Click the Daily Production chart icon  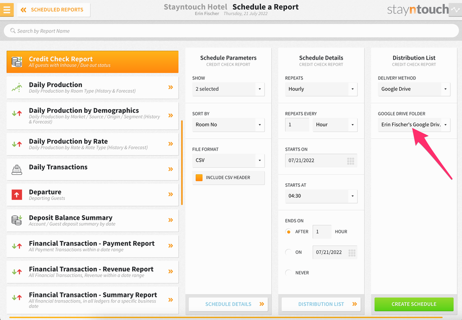(x=17, y=87)
